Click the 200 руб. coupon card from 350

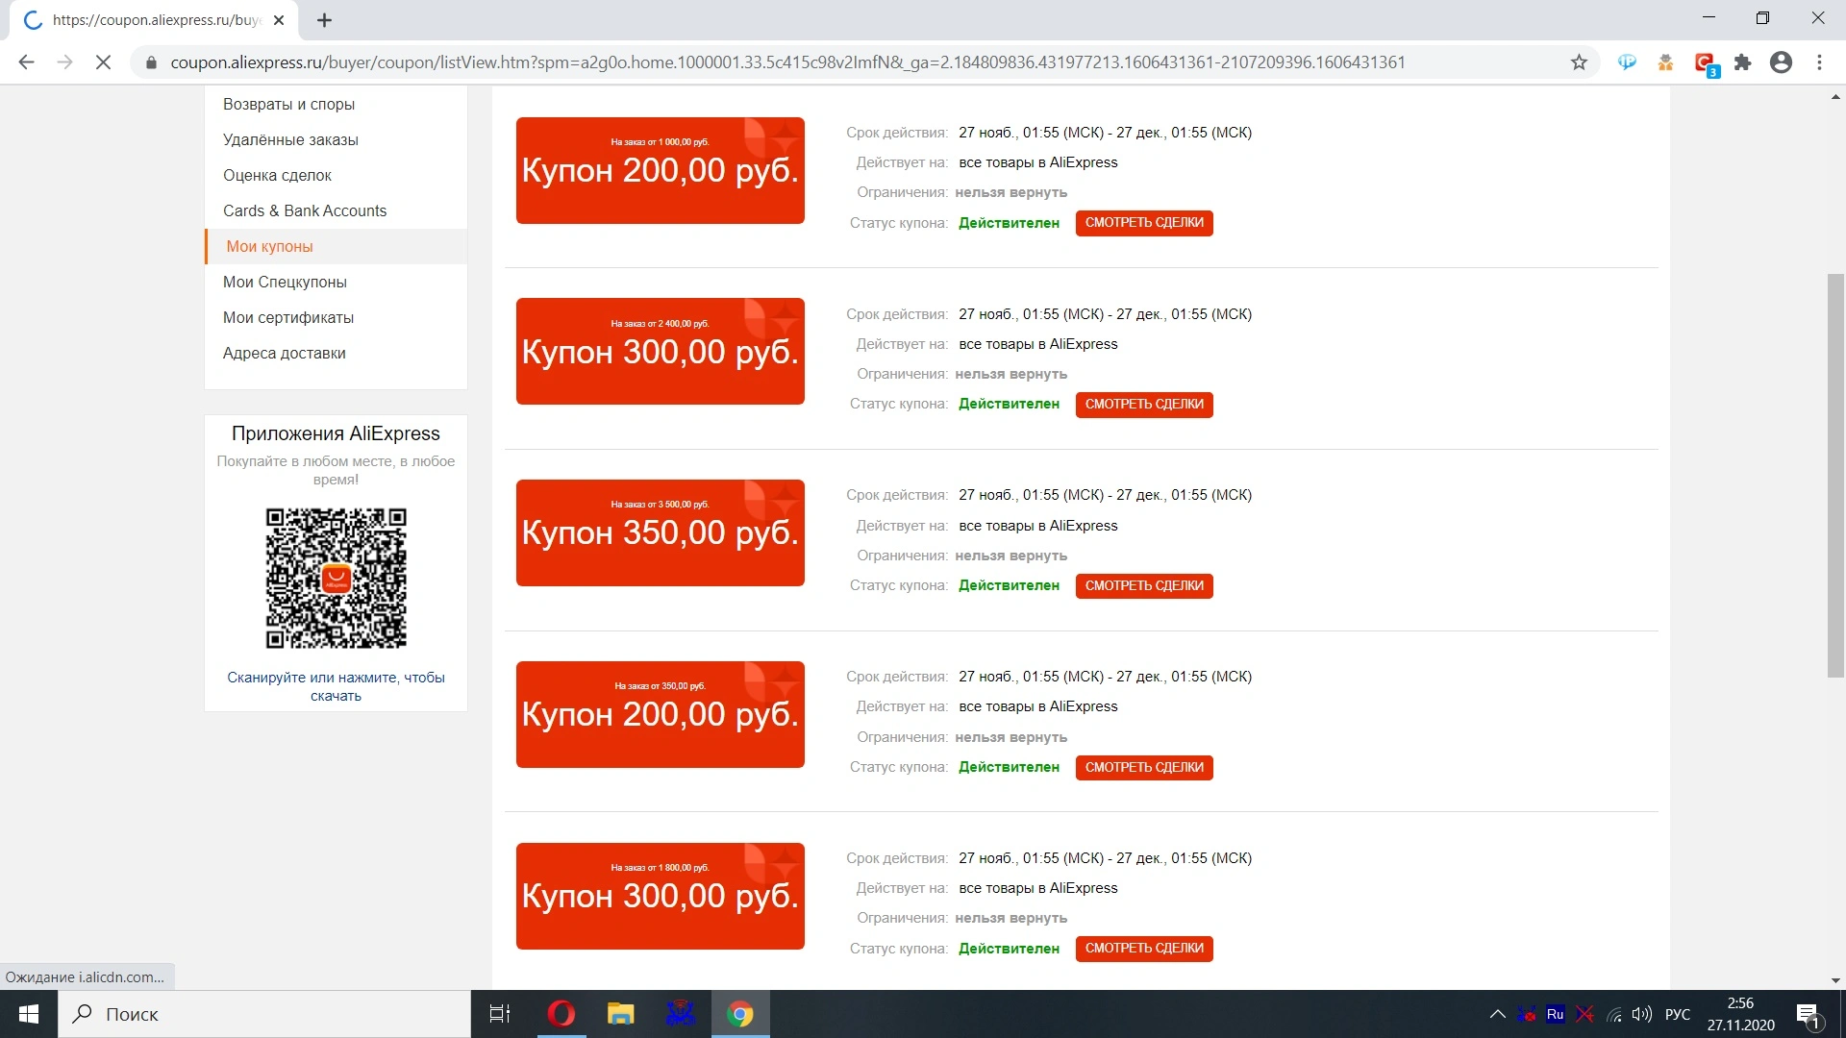pos(661,714)
